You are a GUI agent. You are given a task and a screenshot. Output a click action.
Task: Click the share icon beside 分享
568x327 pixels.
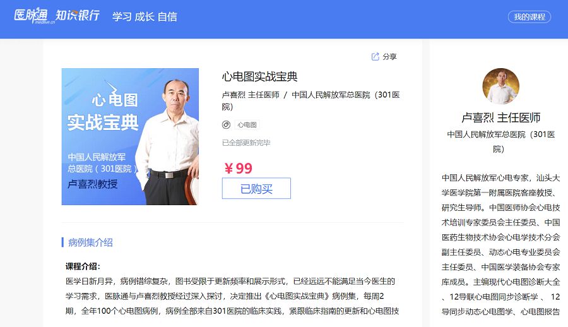point(376,57)
